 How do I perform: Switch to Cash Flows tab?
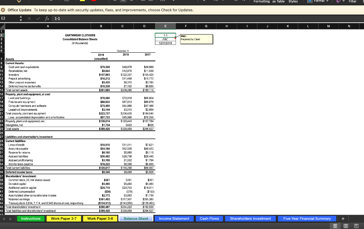click(209, 219)
